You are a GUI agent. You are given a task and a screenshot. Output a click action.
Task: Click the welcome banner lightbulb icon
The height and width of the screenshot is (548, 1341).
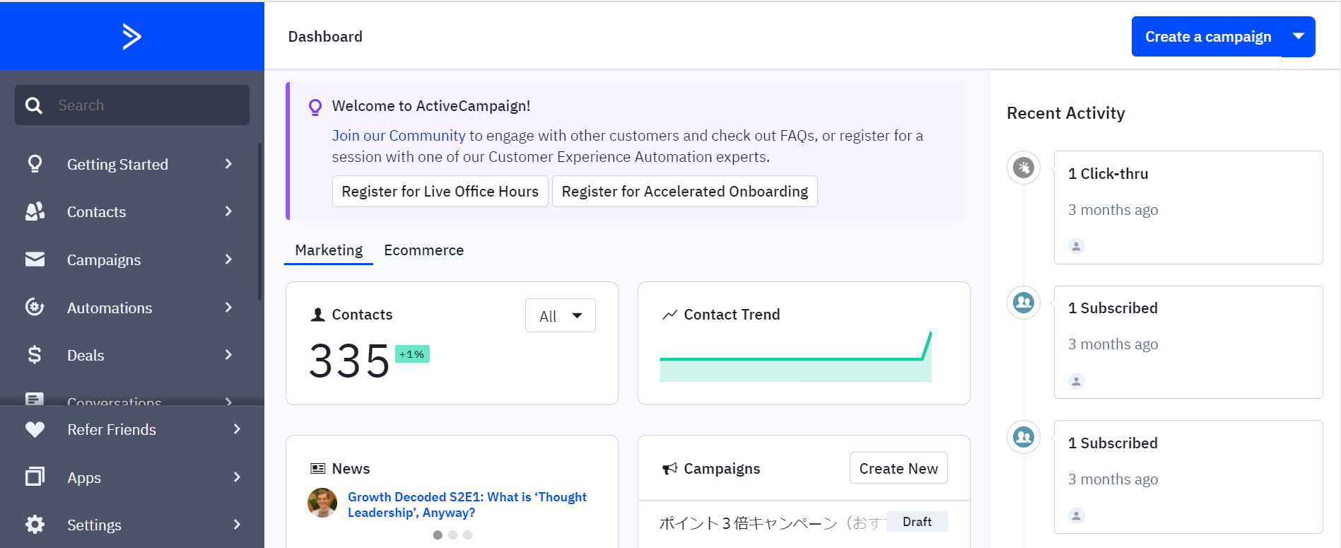[x=315, y=107]
